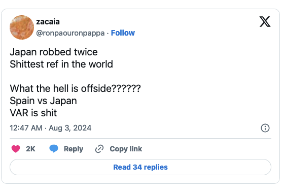
Task: Click the chain link icon
Action: click(99, 149)
